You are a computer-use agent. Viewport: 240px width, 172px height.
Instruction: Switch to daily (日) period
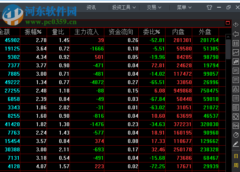click(236, 156)
